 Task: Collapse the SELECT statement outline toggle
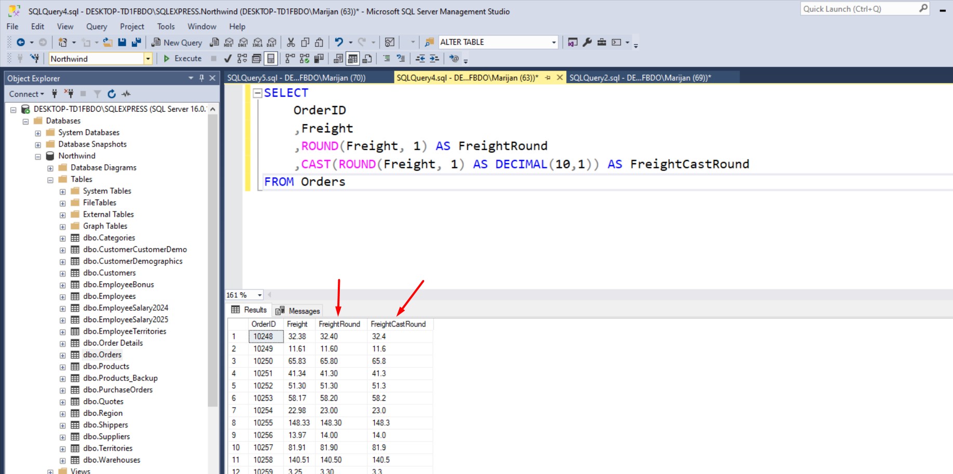click(257, 93)
